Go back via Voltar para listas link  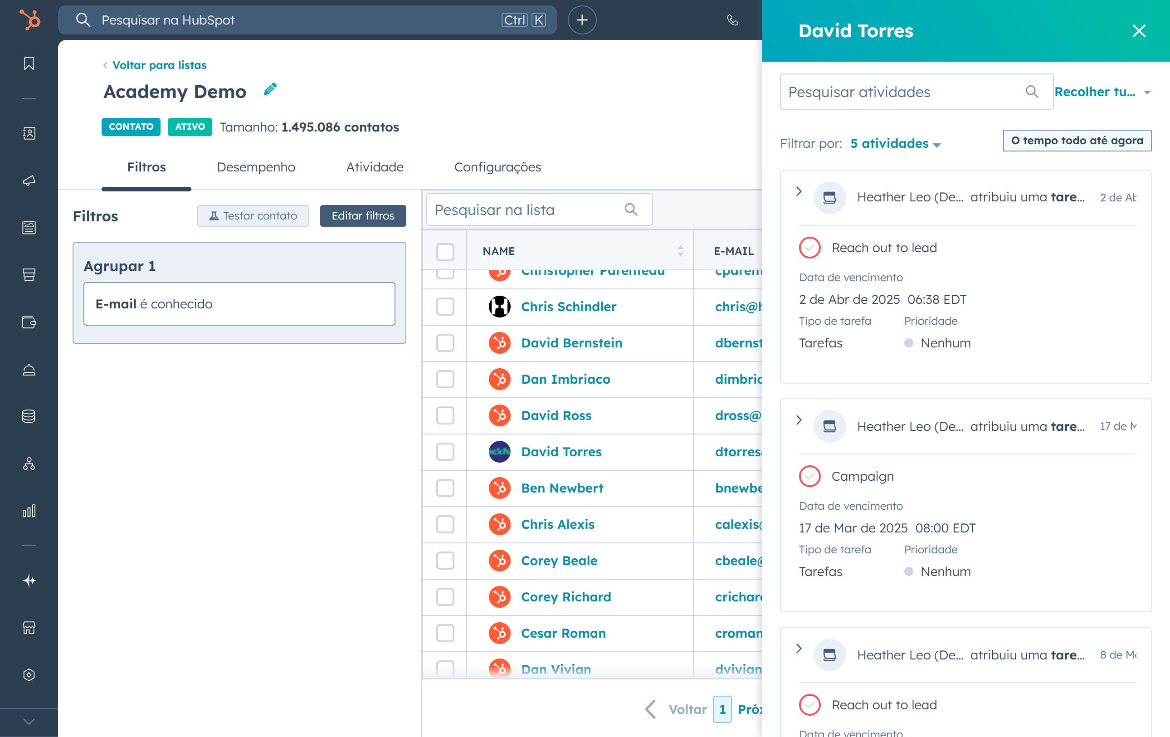tap(155, 65)
